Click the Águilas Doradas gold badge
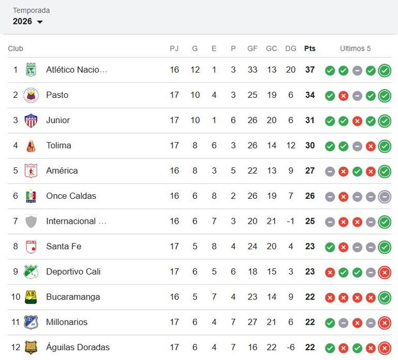This screenshot has width=398, height=360. point(31,348)
